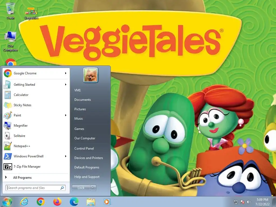This screenshot has width=276, height=207.
Task: Click the clock showing 5:09 PM
Action: coord(262,202)
